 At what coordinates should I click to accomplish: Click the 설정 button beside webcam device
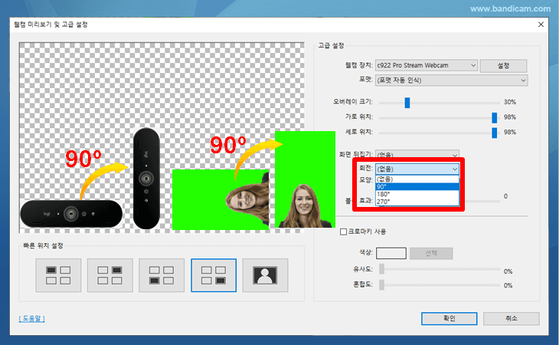504,66
